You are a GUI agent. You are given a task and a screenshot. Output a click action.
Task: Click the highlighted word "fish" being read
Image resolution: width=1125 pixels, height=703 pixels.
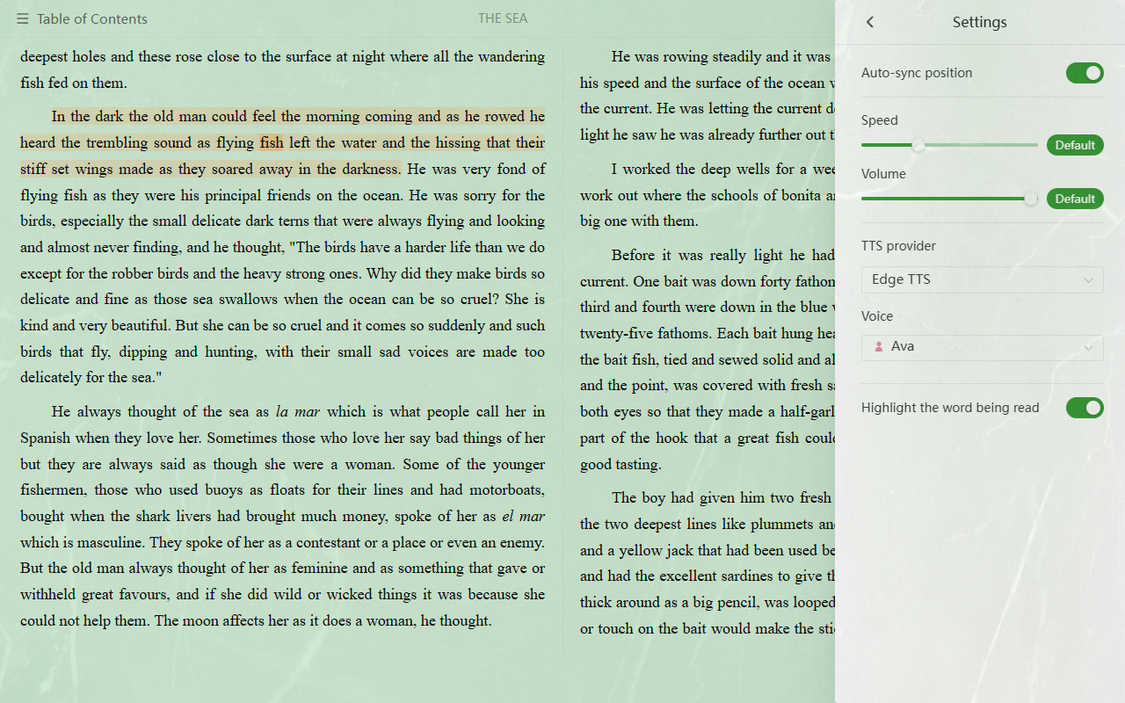coord(272,142)
